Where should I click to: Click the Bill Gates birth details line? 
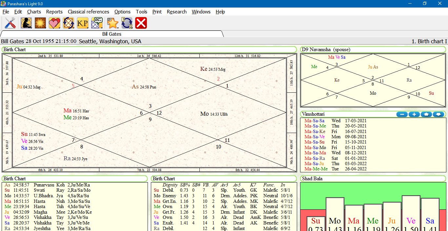pos(71,42)
